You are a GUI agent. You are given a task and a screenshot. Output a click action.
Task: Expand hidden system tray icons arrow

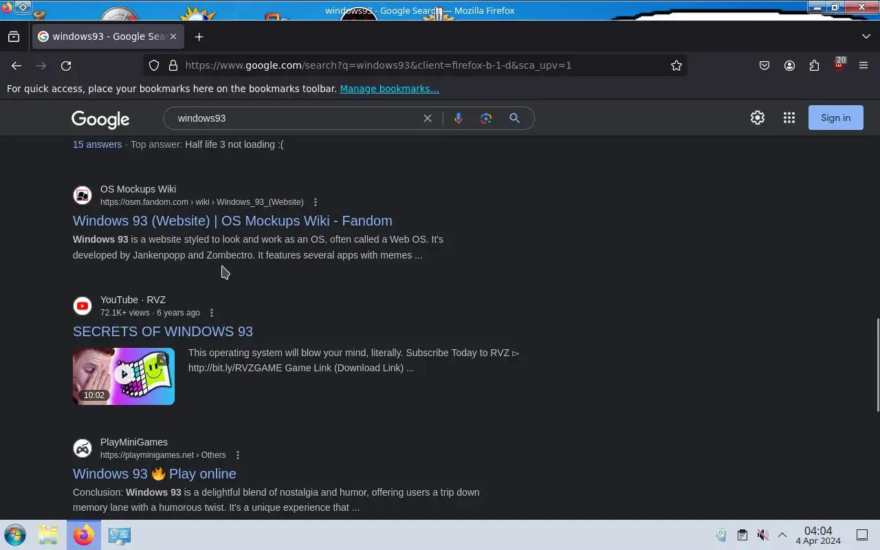click(x=782, y=535)
